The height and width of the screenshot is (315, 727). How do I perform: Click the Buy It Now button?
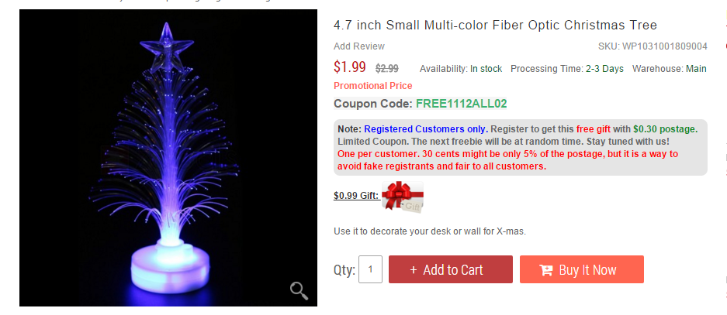[x=582, y=269]
